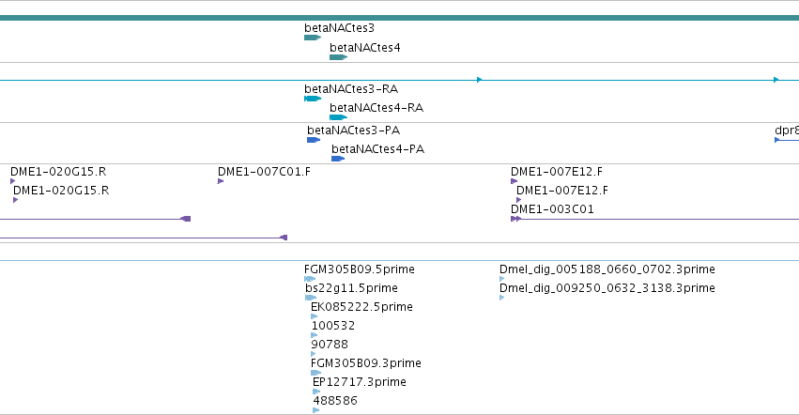Open the betaNACtes4-PA protein label
This screenshot has height=415, width=799.
(377, 149)
